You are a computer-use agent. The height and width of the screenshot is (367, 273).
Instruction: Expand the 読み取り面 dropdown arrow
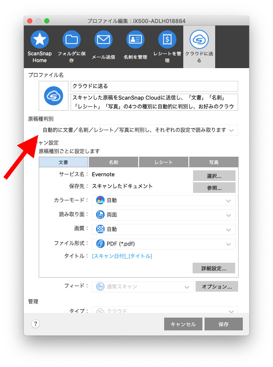[229, 215]
